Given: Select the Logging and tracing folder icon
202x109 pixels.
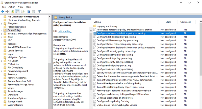Looking at the screenshot, I should coord(95,26).
